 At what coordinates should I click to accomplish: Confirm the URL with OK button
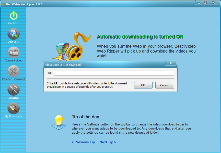click(143, 85)
